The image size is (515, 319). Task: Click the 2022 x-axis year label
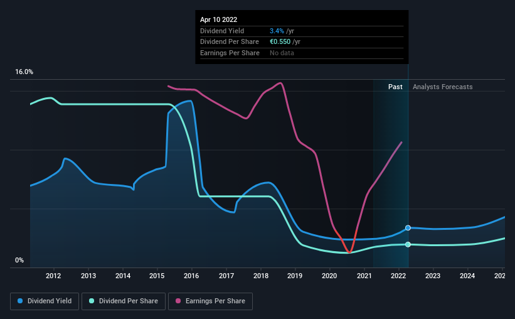[x=398, y=276]
